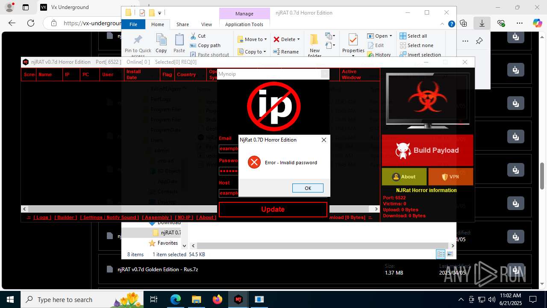The width and height of the screenshot is (547, 308).
Task: Open the [ Logs ] link in njRAT footer
Action: [42, 217]
